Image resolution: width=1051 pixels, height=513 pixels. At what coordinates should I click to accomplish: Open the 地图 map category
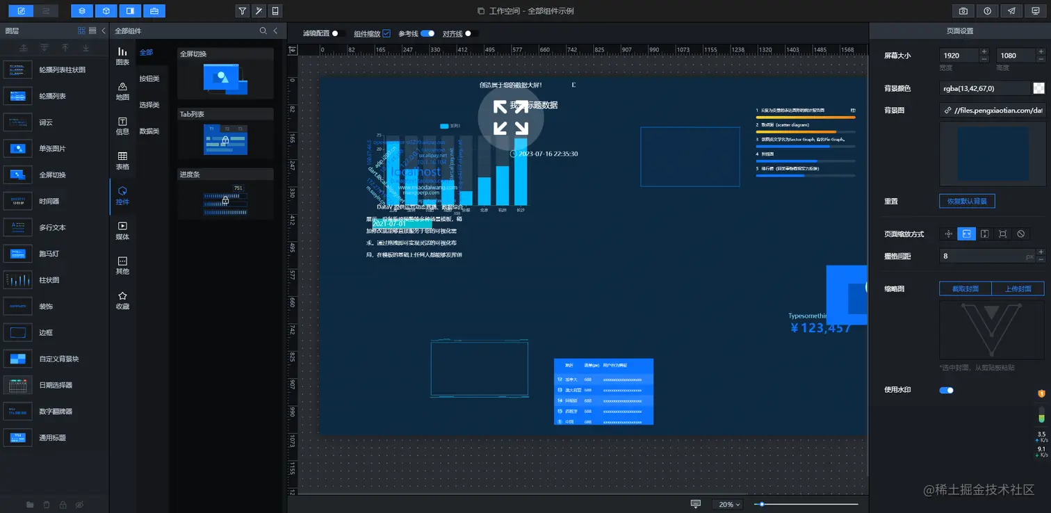[x=122, y=90]
